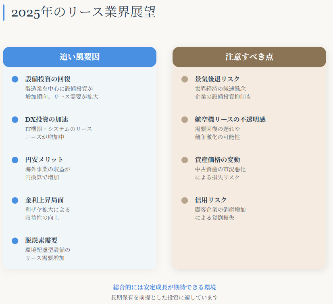Click the blue bullet beside DX投資の加速
The height and width of the screenshot is (304, 333).
[x=15, y=120]
